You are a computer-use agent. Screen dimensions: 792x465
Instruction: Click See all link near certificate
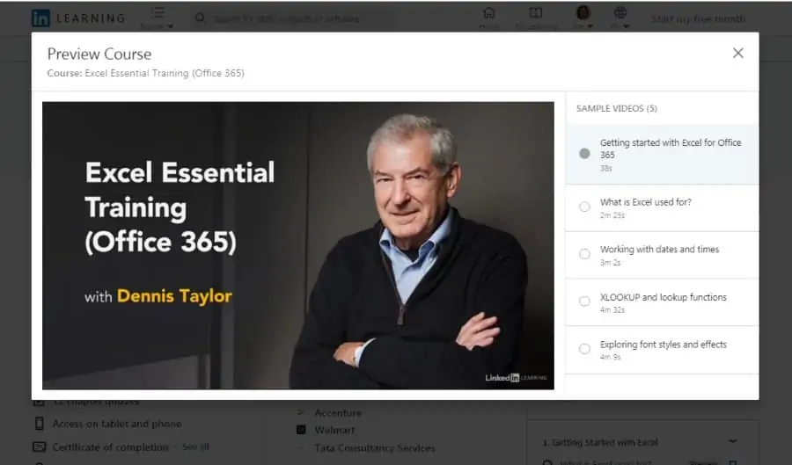(195, 447)
